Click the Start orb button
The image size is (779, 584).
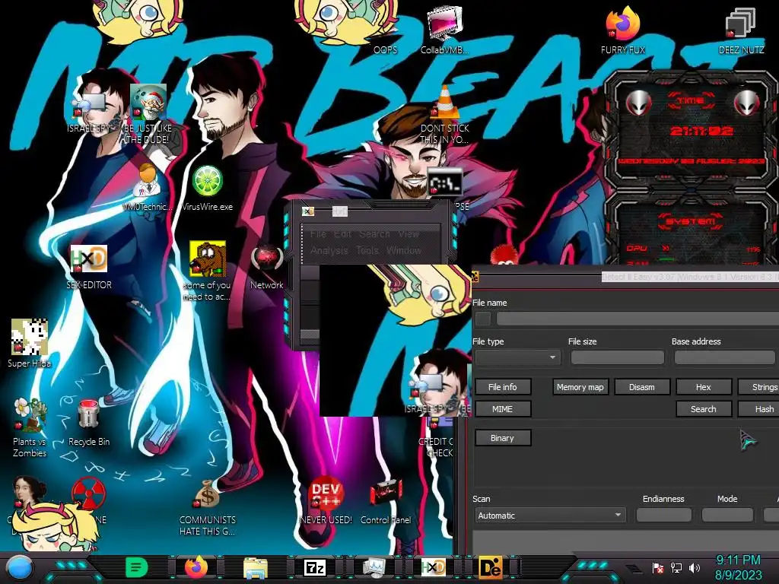19,567
